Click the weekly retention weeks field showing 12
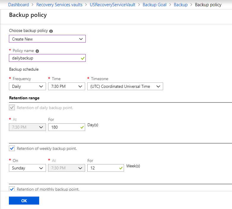This screenshot has width=232, height=209. point(106,168)
